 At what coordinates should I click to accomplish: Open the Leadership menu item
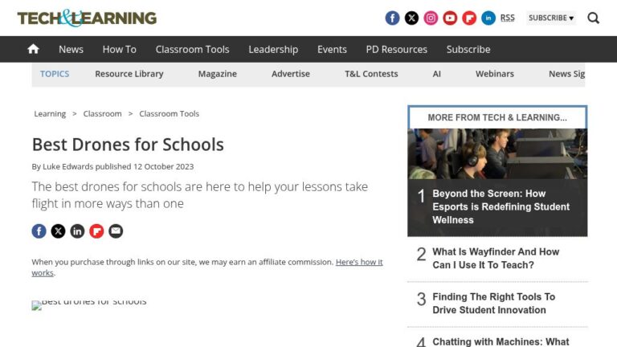[x=273, y=50]
